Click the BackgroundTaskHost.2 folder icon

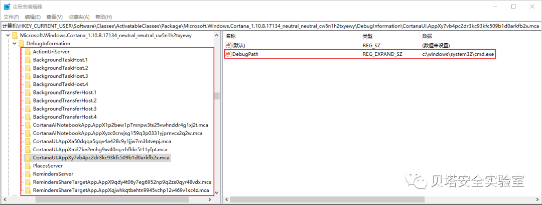pos(28,68)
